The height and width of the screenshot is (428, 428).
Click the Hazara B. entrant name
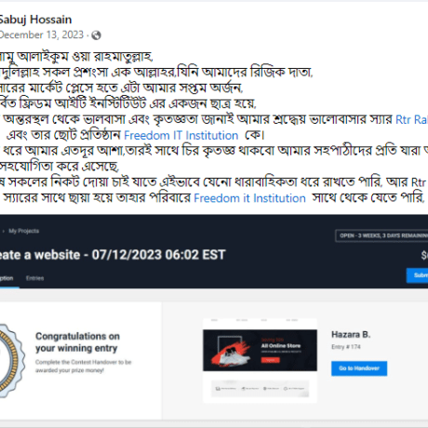coord(351,335)
